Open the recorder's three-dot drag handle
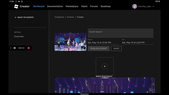Viewport: 169px width, 95px height. coord(11,48)
